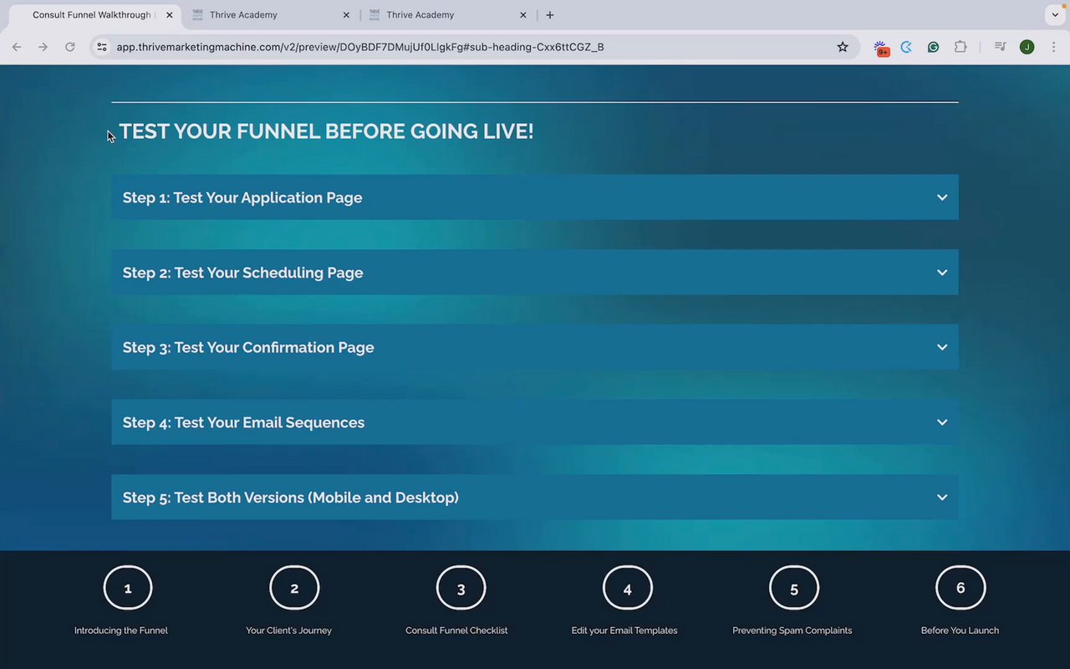Bookmark this page with the star icon
The width and height of the screenshot is (1070, 669).
point(843,47)
